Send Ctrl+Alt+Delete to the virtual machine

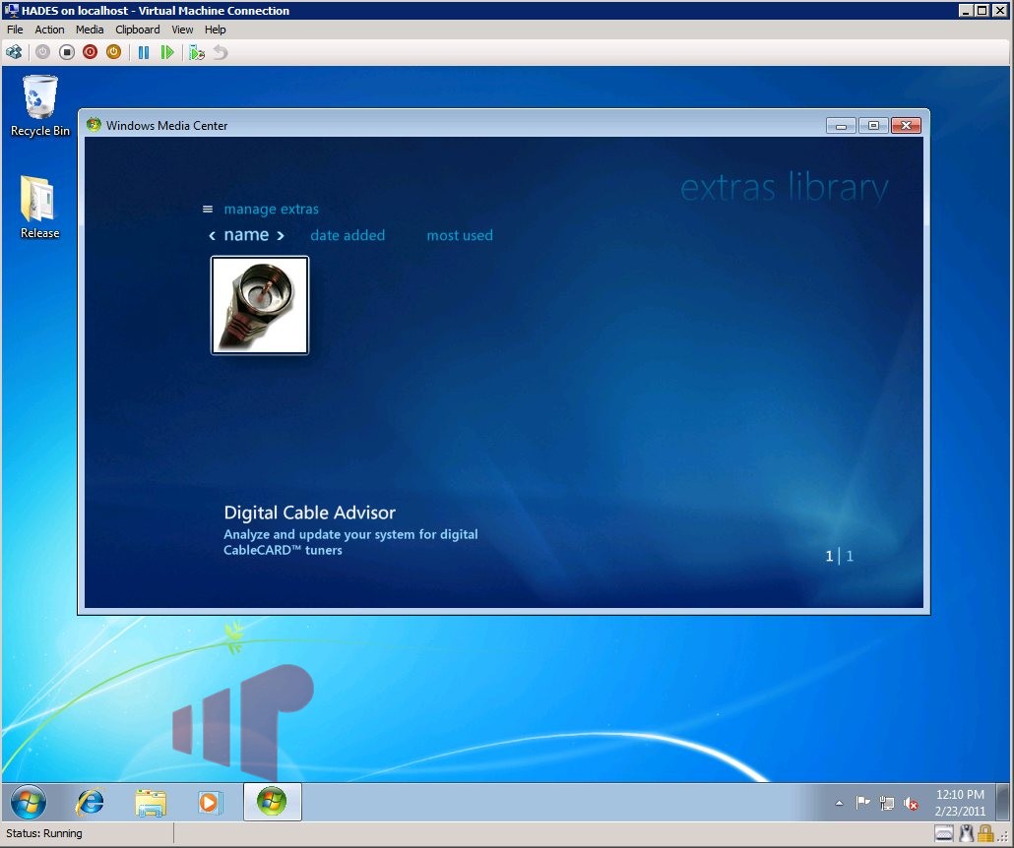pos(14,52)
